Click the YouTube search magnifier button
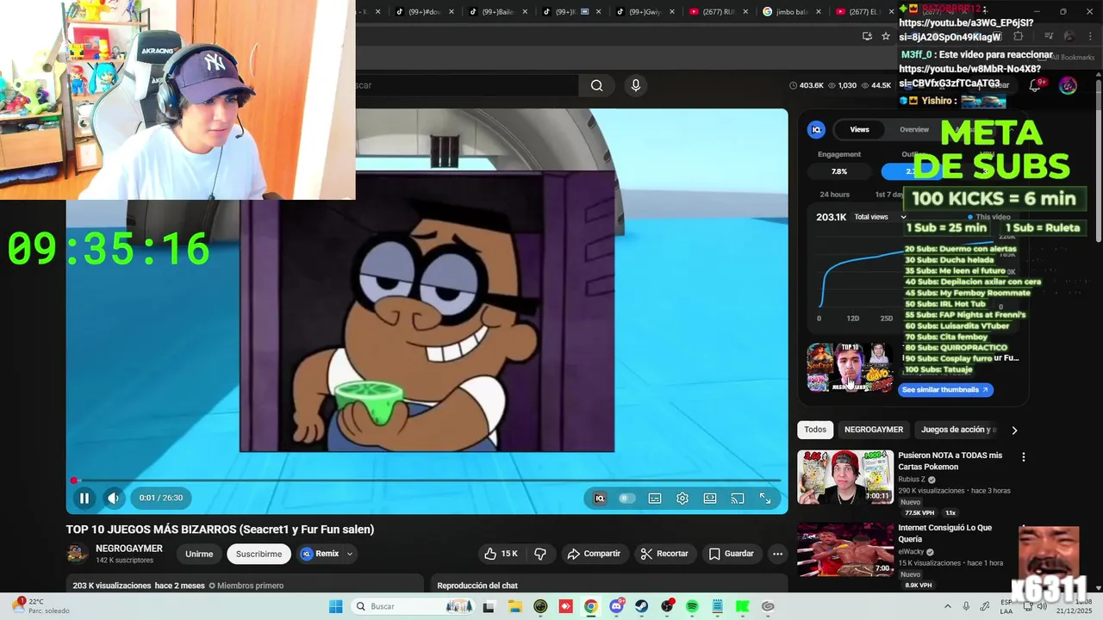Screen dimensions: 1103x620 coord(596,85)
